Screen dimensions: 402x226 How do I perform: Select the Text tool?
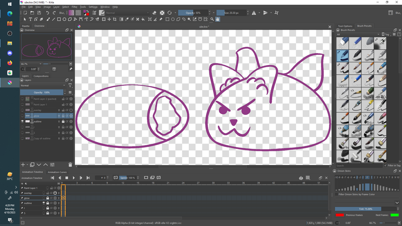(30, 19)
